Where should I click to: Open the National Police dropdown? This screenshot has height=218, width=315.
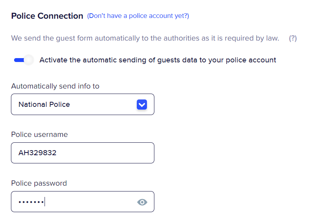pos(82,105)
